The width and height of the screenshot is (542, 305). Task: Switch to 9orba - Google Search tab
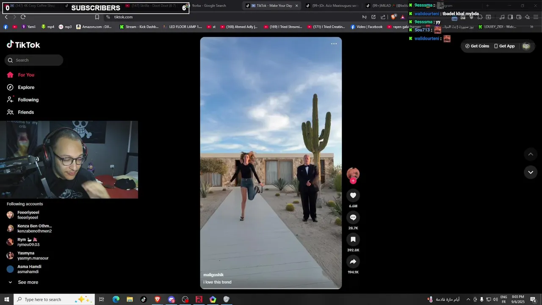point(208,6)
